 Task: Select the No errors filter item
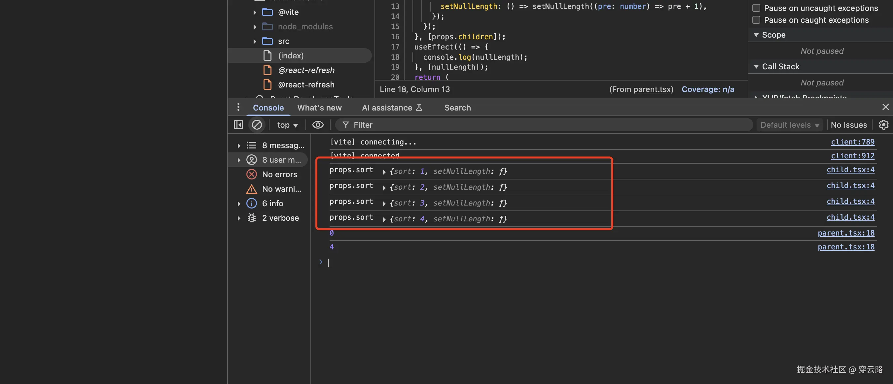(x=279, y=175)
